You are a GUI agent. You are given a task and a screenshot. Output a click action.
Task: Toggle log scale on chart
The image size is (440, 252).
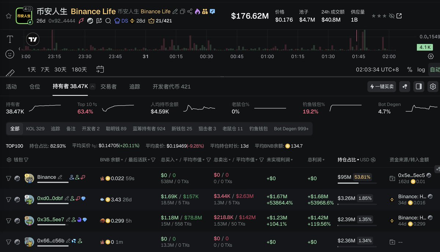click(421, 70)
